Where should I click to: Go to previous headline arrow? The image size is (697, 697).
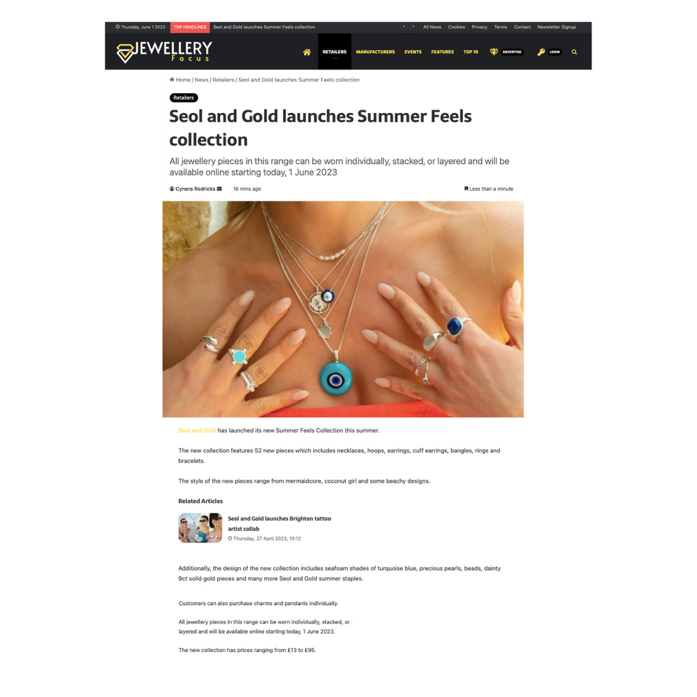click(x=404, y=27)
